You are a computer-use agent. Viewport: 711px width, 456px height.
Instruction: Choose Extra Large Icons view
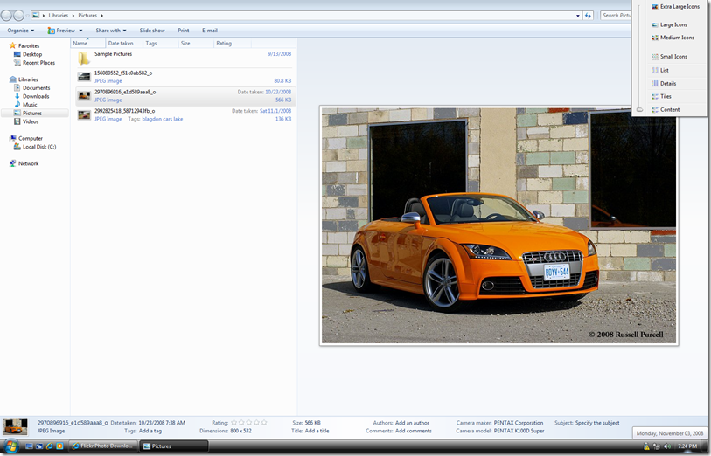pos(675,7)
